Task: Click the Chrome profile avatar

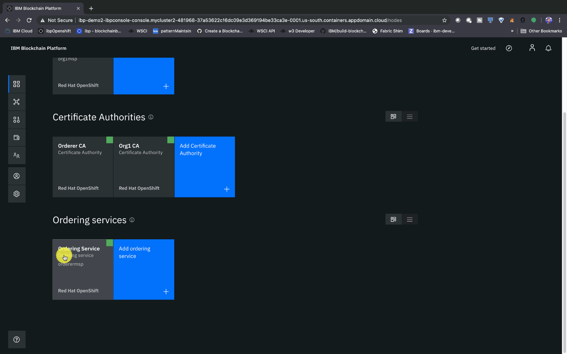Action: (x=549, y=20)
